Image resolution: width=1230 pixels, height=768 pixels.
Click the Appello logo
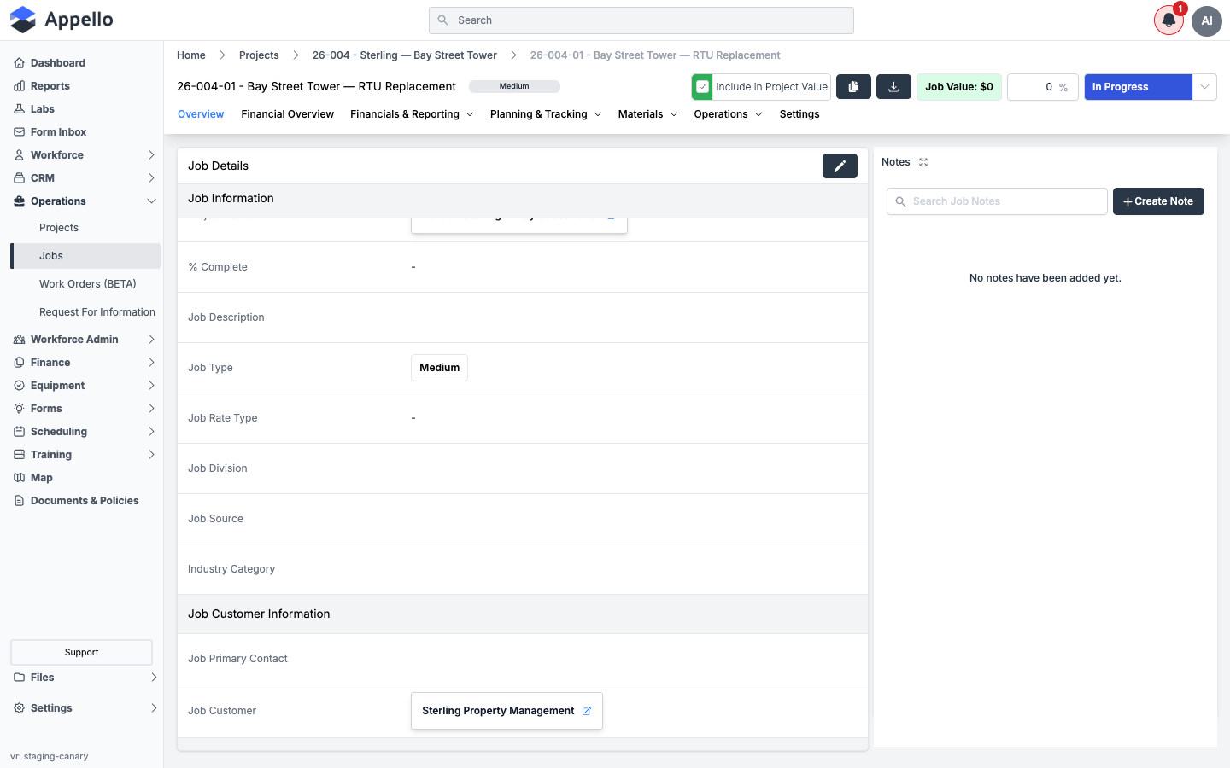pos(61,20)
